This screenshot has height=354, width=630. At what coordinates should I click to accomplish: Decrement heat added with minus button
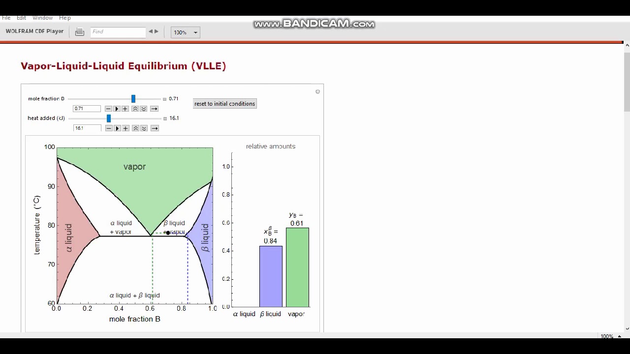pyautogui.click(x=109, y=128)
